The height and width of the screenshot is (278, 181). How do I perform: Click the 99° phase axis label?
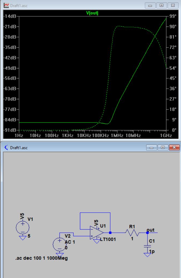[x=173, y=16]
